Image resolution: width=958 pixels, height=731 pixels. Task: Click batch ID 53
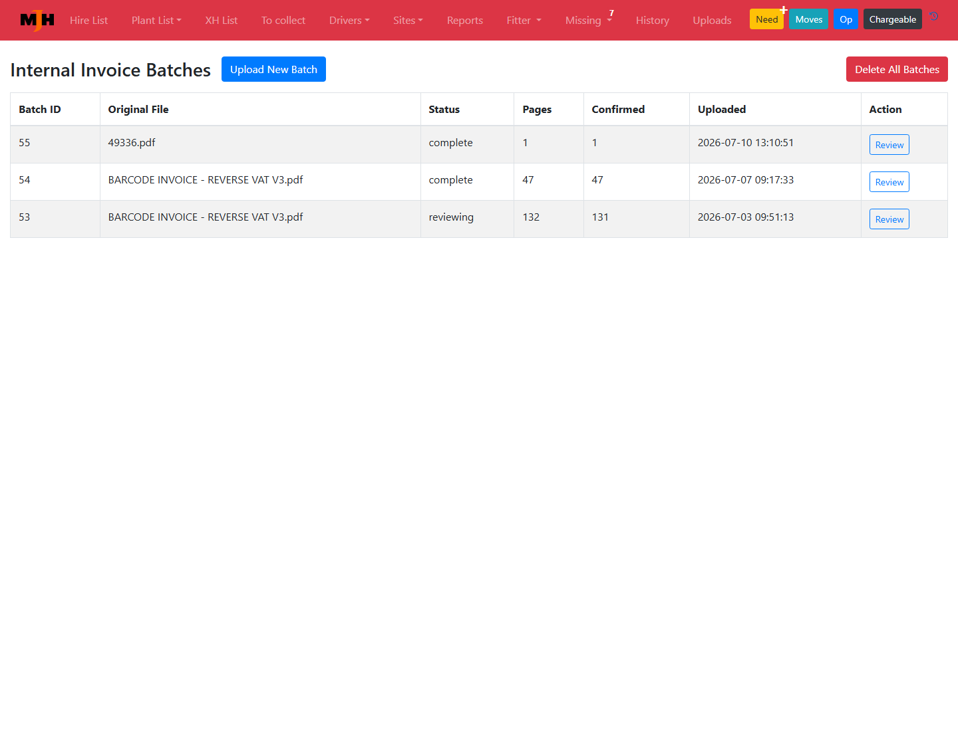pyautogui.click(x=25, y=217)
